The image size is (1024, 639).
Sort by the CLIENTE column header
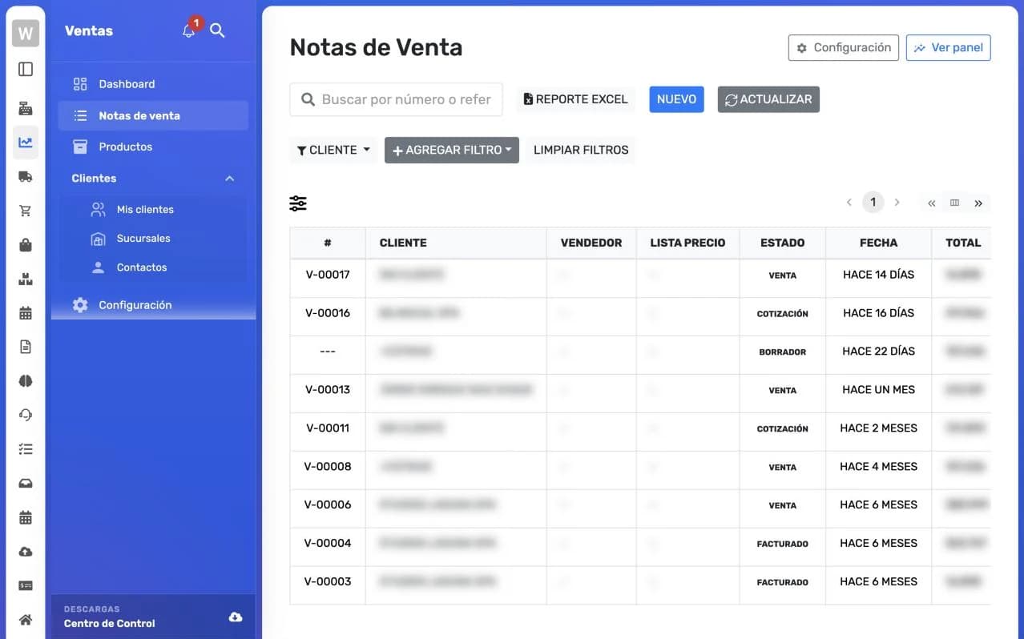[456, 243]
